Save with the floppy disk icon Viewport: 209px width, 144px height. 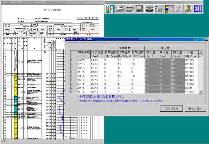point(139,9)
